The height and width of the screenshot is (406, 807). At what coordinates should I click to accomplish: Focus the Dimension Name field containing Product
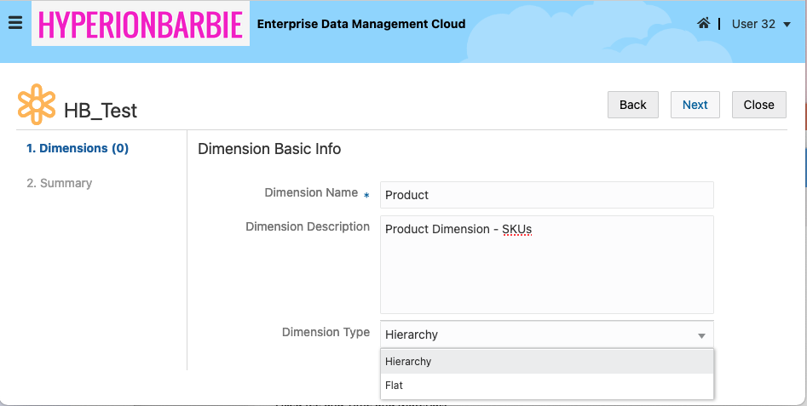click(546, 195)
